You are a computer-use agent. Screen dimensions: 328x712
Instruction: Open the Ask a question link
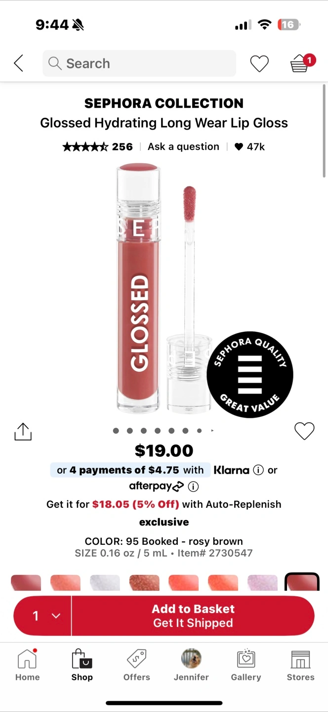[x=183, y=147]
